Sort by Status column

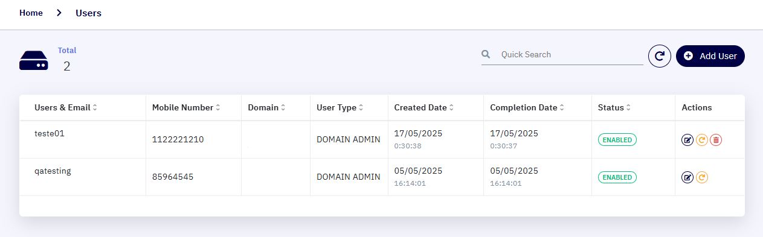pos(614,108)
